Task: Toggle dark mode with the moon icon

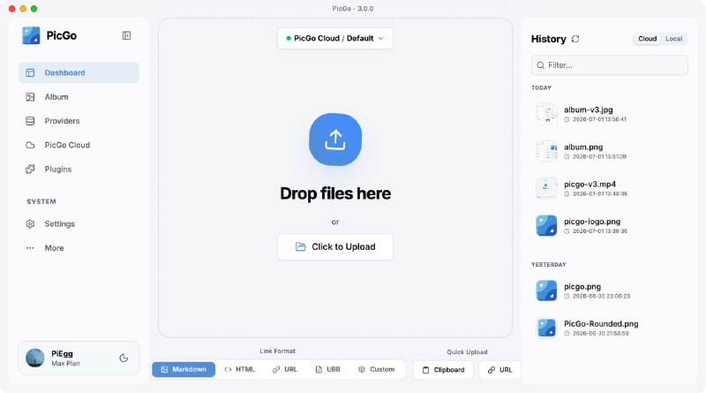Action: tap(124, 358)
